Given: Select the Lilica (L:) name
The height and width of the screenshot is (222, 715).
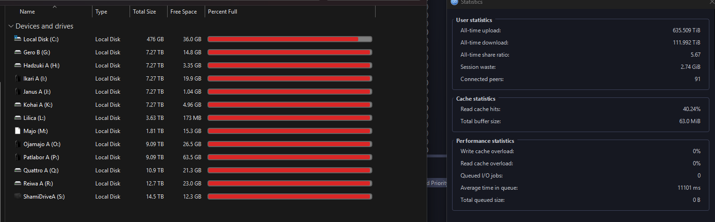Looking at the screenshot, I should 34,118.
